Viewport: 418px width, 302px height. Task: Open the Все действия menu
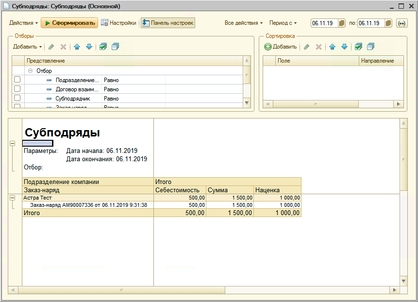244,23
